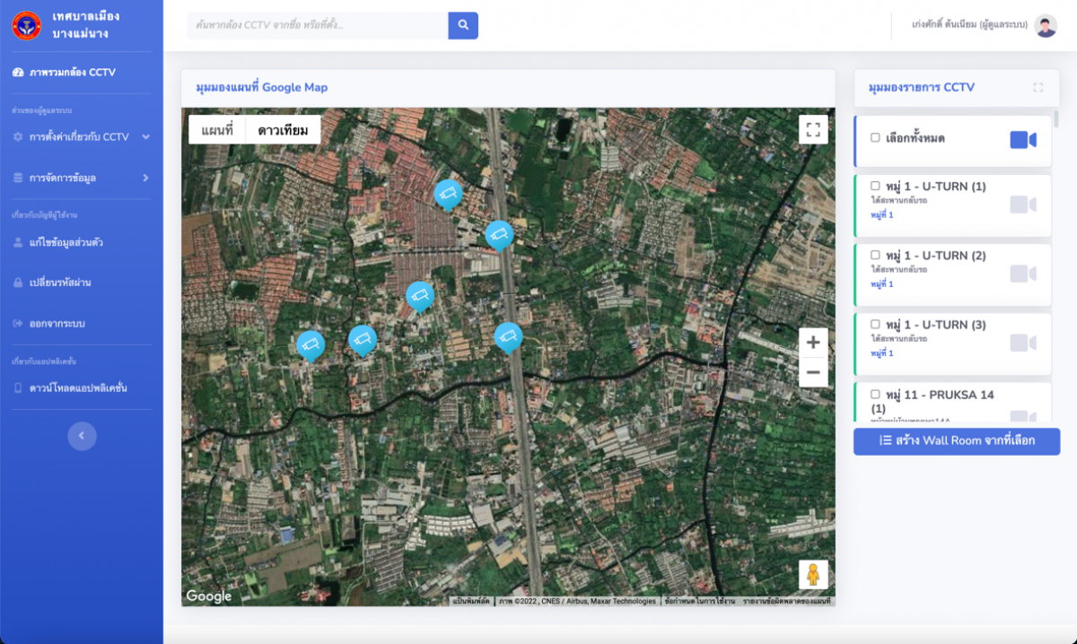Open the user avatar menu

coord(1046,26)
